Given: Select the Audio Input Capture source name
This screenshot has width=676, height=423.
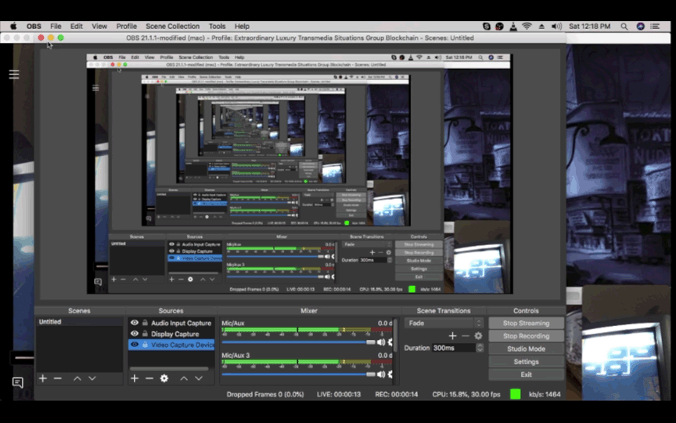Looking at the screenshot, I should (x=181, y=324).
